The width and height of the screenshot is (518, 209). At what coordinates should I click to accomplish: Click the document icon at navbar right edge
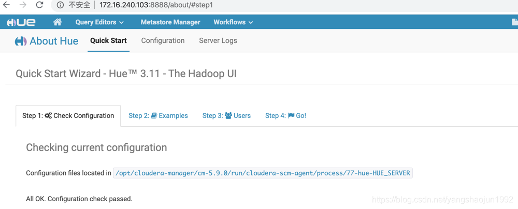click(515, 22)
